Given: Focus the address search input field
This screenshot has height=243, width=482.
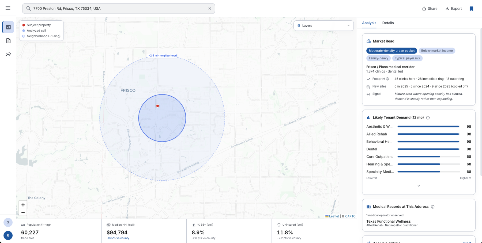Looking at the screenshot, I should [x=119, y=9].
